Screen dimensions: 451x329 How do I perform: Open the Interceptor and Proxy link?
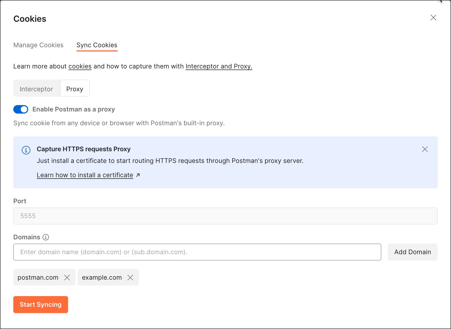[x=218, y=66]
